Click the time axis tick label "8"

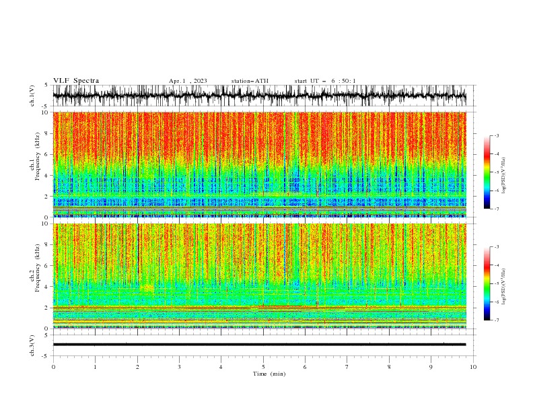(x=389, y=367)
